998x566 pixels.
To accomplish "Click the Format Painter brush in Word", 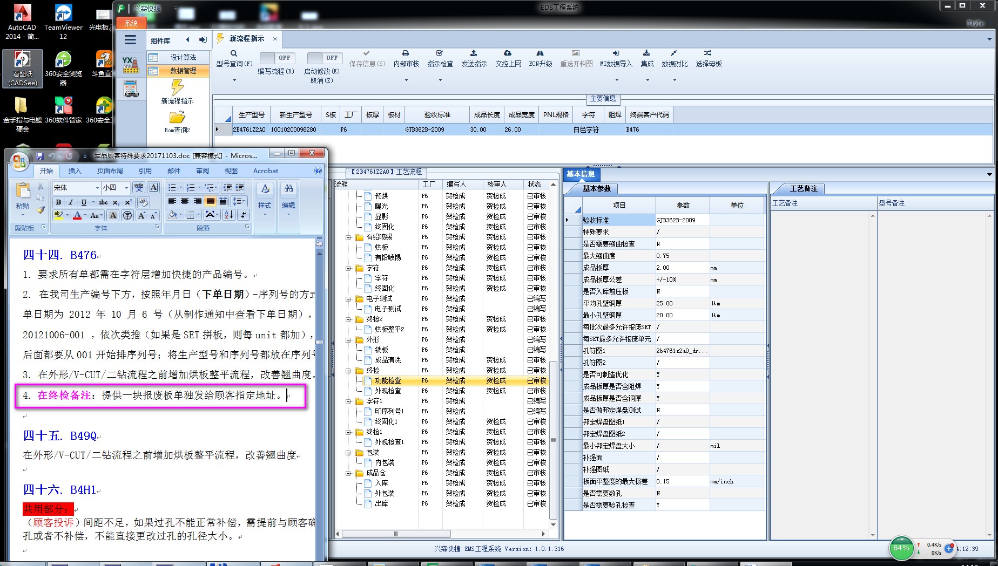I will 41,210.
